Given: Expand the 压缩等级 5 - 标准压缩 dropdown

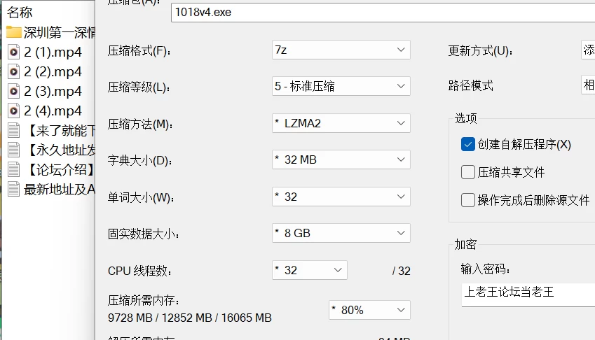Looking at the screenshot, I should pos(341,86).
